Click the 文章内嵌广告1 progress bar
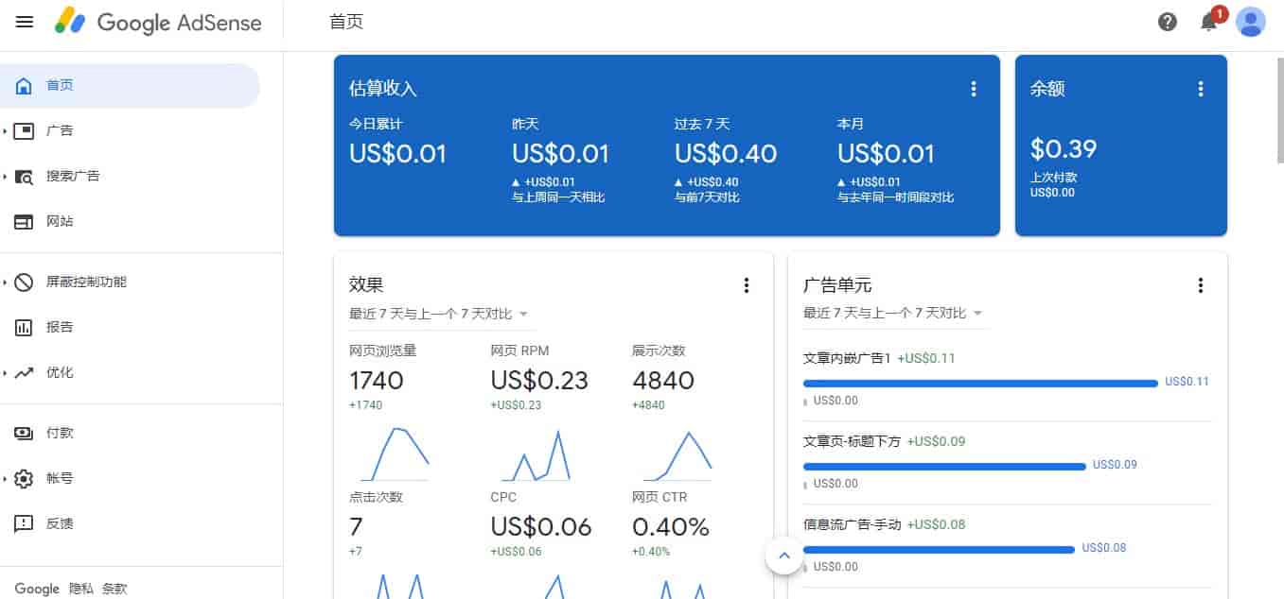The height and width of the screenshot is (599, 1284). coord(979,383)
